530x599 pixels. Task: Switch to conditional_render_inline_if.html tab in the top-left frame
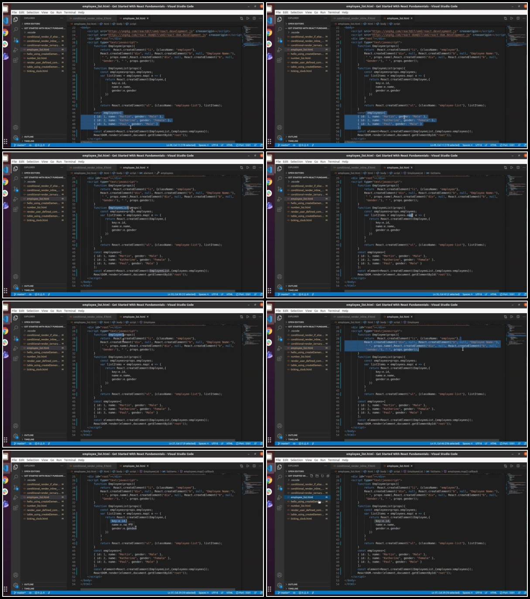pyautogui.click(x=91, y=18)
